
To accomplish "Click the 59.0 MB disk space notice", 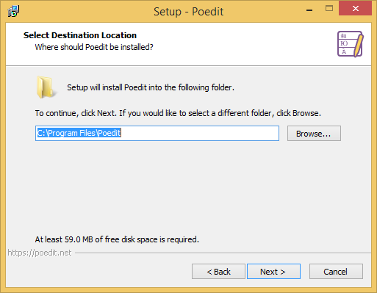I will [x=117, y=239].
